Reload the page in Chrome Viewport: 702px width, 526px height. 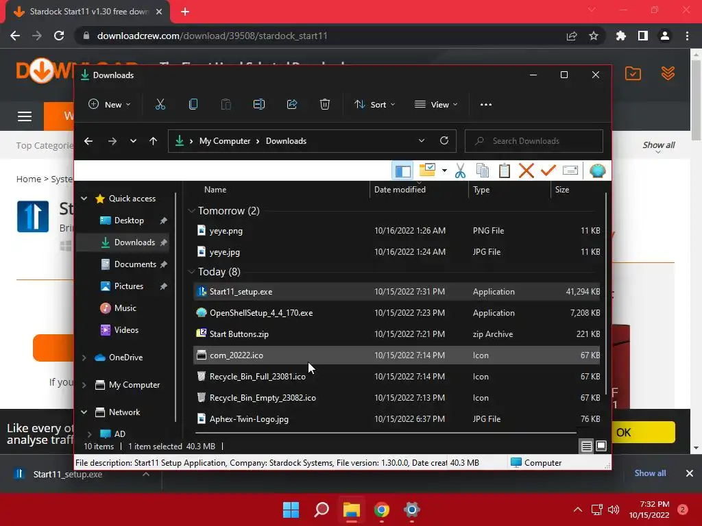click(x=59, y=36)
